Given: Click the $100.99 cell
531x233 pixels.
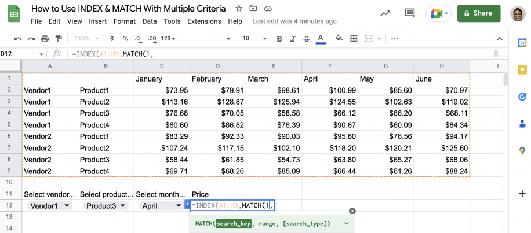Looking at the screenshot, I should click(x=330, y=90).
